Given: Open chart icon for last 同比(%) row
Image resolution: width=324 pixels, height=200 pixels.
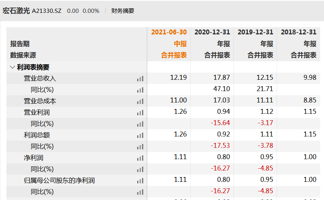Looking at the screenshot, I should [140, 192].
